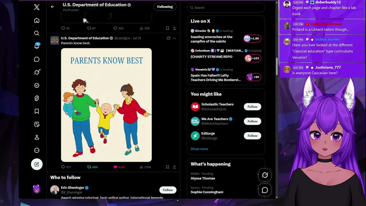
Task: Open Grok from the left sidebar
Action: [x=37, y=72]
